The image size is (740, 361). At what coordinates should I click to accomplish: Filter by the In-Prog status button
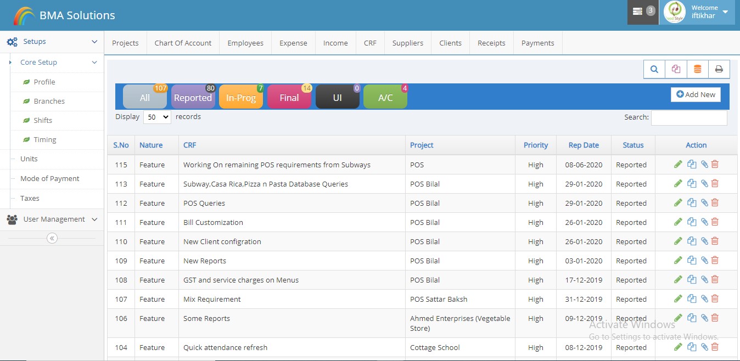click(x=242, y=98)
